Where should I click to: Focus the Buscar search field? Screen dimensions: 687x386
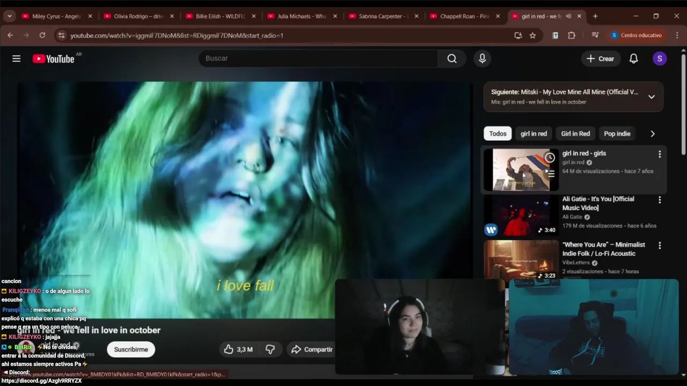coord(318,58)
